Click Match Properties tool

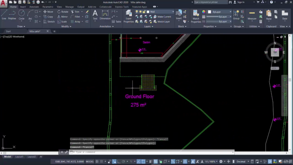pos(196,16)
